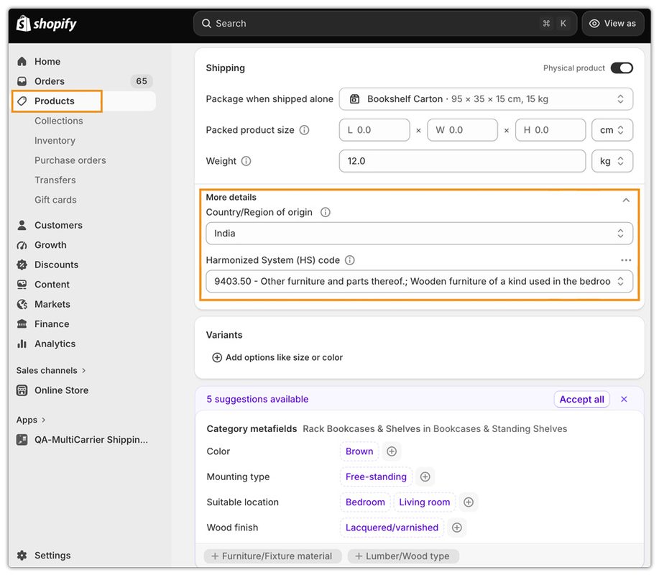Click the Growth gauge icon
The height and width of the screenshot is (575, 659).
(22, 245)
